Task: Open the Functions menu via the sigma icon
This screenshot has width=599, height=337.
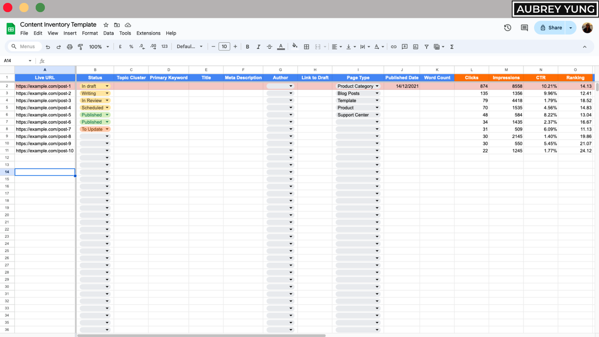Action: point(451,47)
